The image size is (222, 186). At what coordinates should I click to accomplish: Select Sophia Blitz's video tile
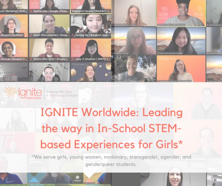(49, 50)
